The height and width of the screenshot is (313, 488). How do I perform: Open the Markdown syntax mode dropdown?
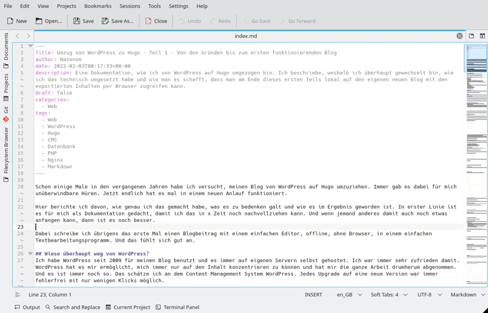tap(468, 294)
